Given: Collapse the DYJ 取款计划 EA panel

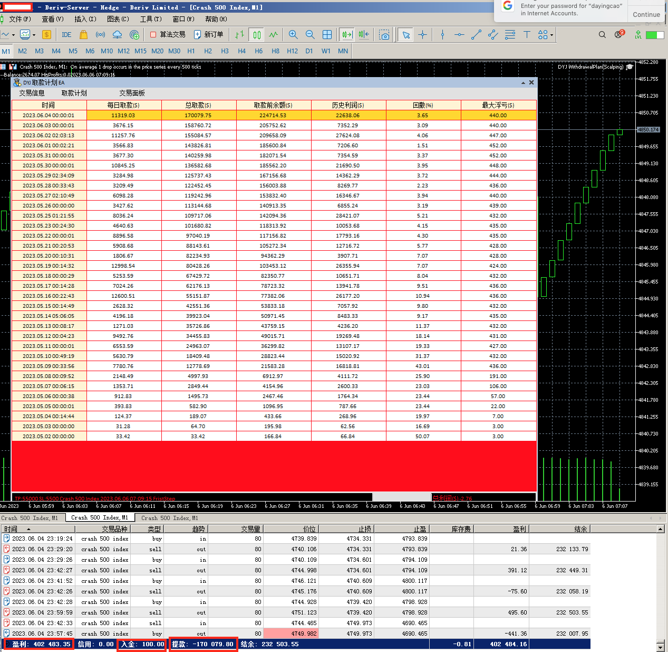Looking at the screenshot, I should (x=523, y=82).
